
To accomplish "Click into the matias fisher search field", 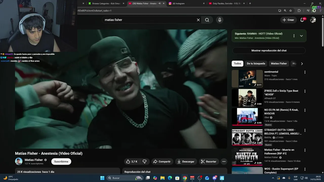I will [149, 20].
